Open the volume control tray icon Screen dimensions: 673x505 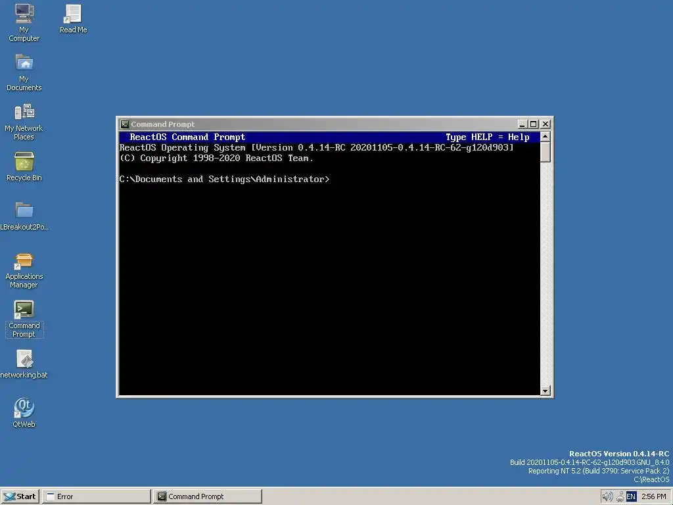[607, 497]
